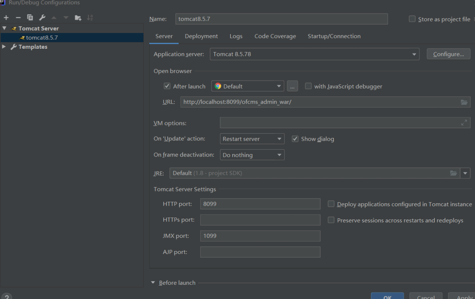
Task: Select tomcat8.5.7 configuration in tree
Action: [x=72, y=38]
